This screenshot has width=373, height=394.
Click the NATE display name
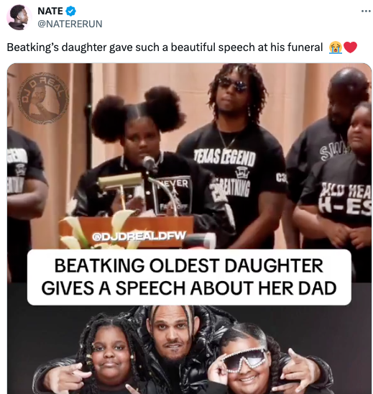50,11
